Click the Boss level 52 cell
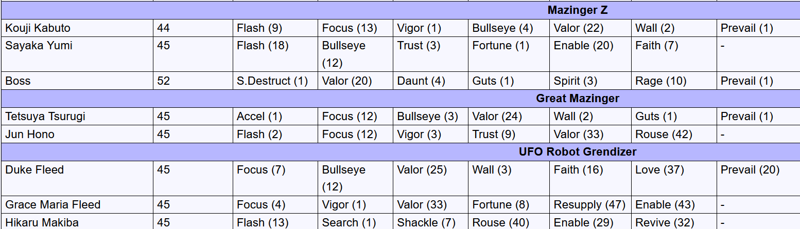Image resolution: width=800 pixels, height=229 pixels. 193,81
